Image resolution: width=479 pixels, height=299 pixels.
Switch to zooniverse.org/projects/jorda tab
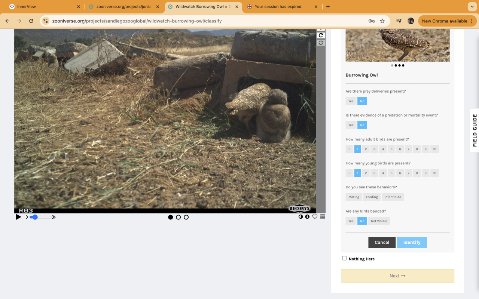coord(123,6)
